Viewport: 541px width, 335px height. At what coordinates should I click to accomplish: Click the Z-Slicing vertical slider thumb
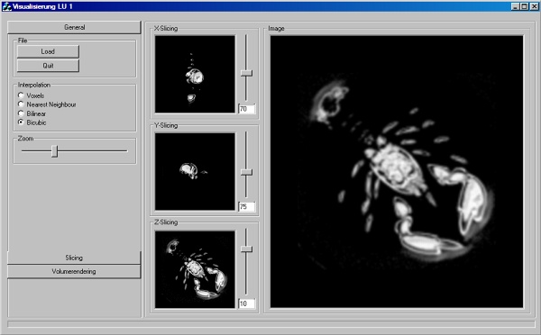[x=246, y=249]
